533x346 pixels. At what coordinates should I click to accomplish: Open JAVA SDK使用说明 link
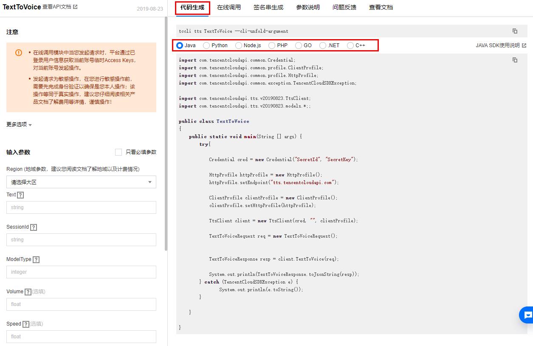pos(501,45)
